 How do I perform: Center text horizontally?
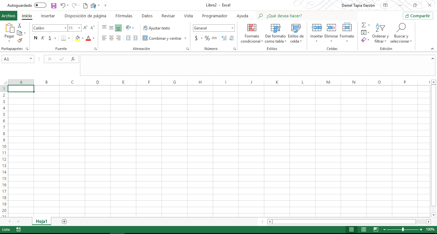(x=111, y=38)
